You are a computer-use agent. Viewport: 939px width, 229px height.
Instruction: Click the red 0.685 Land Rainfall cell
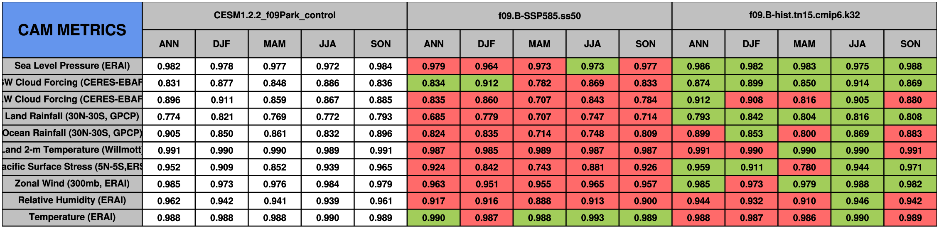433,117
